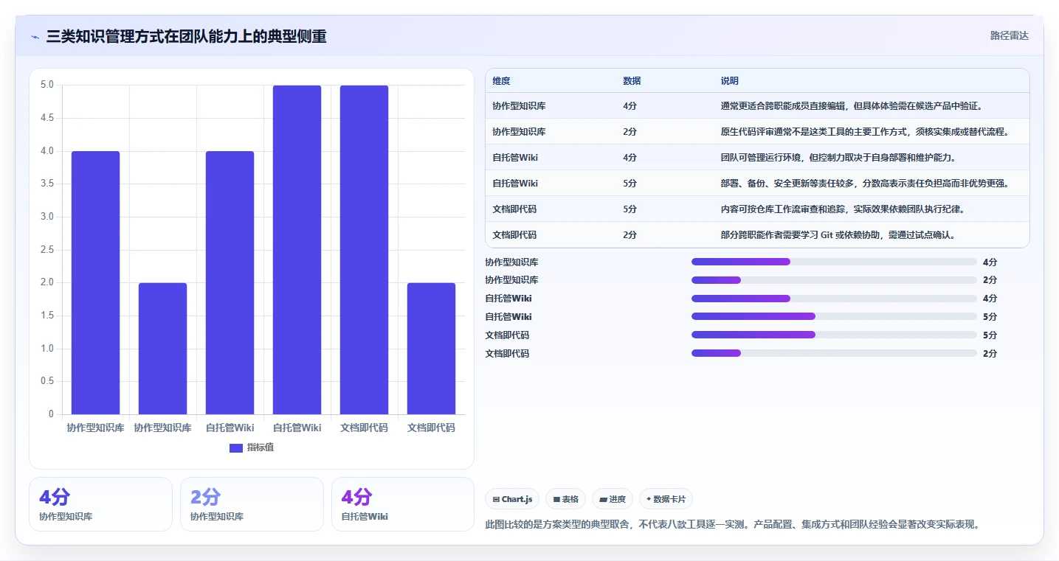Click the 文档即代码 2分 progress bar
Image resolution: width=1059 pixels, height=561 pixels.
(834, 353)
